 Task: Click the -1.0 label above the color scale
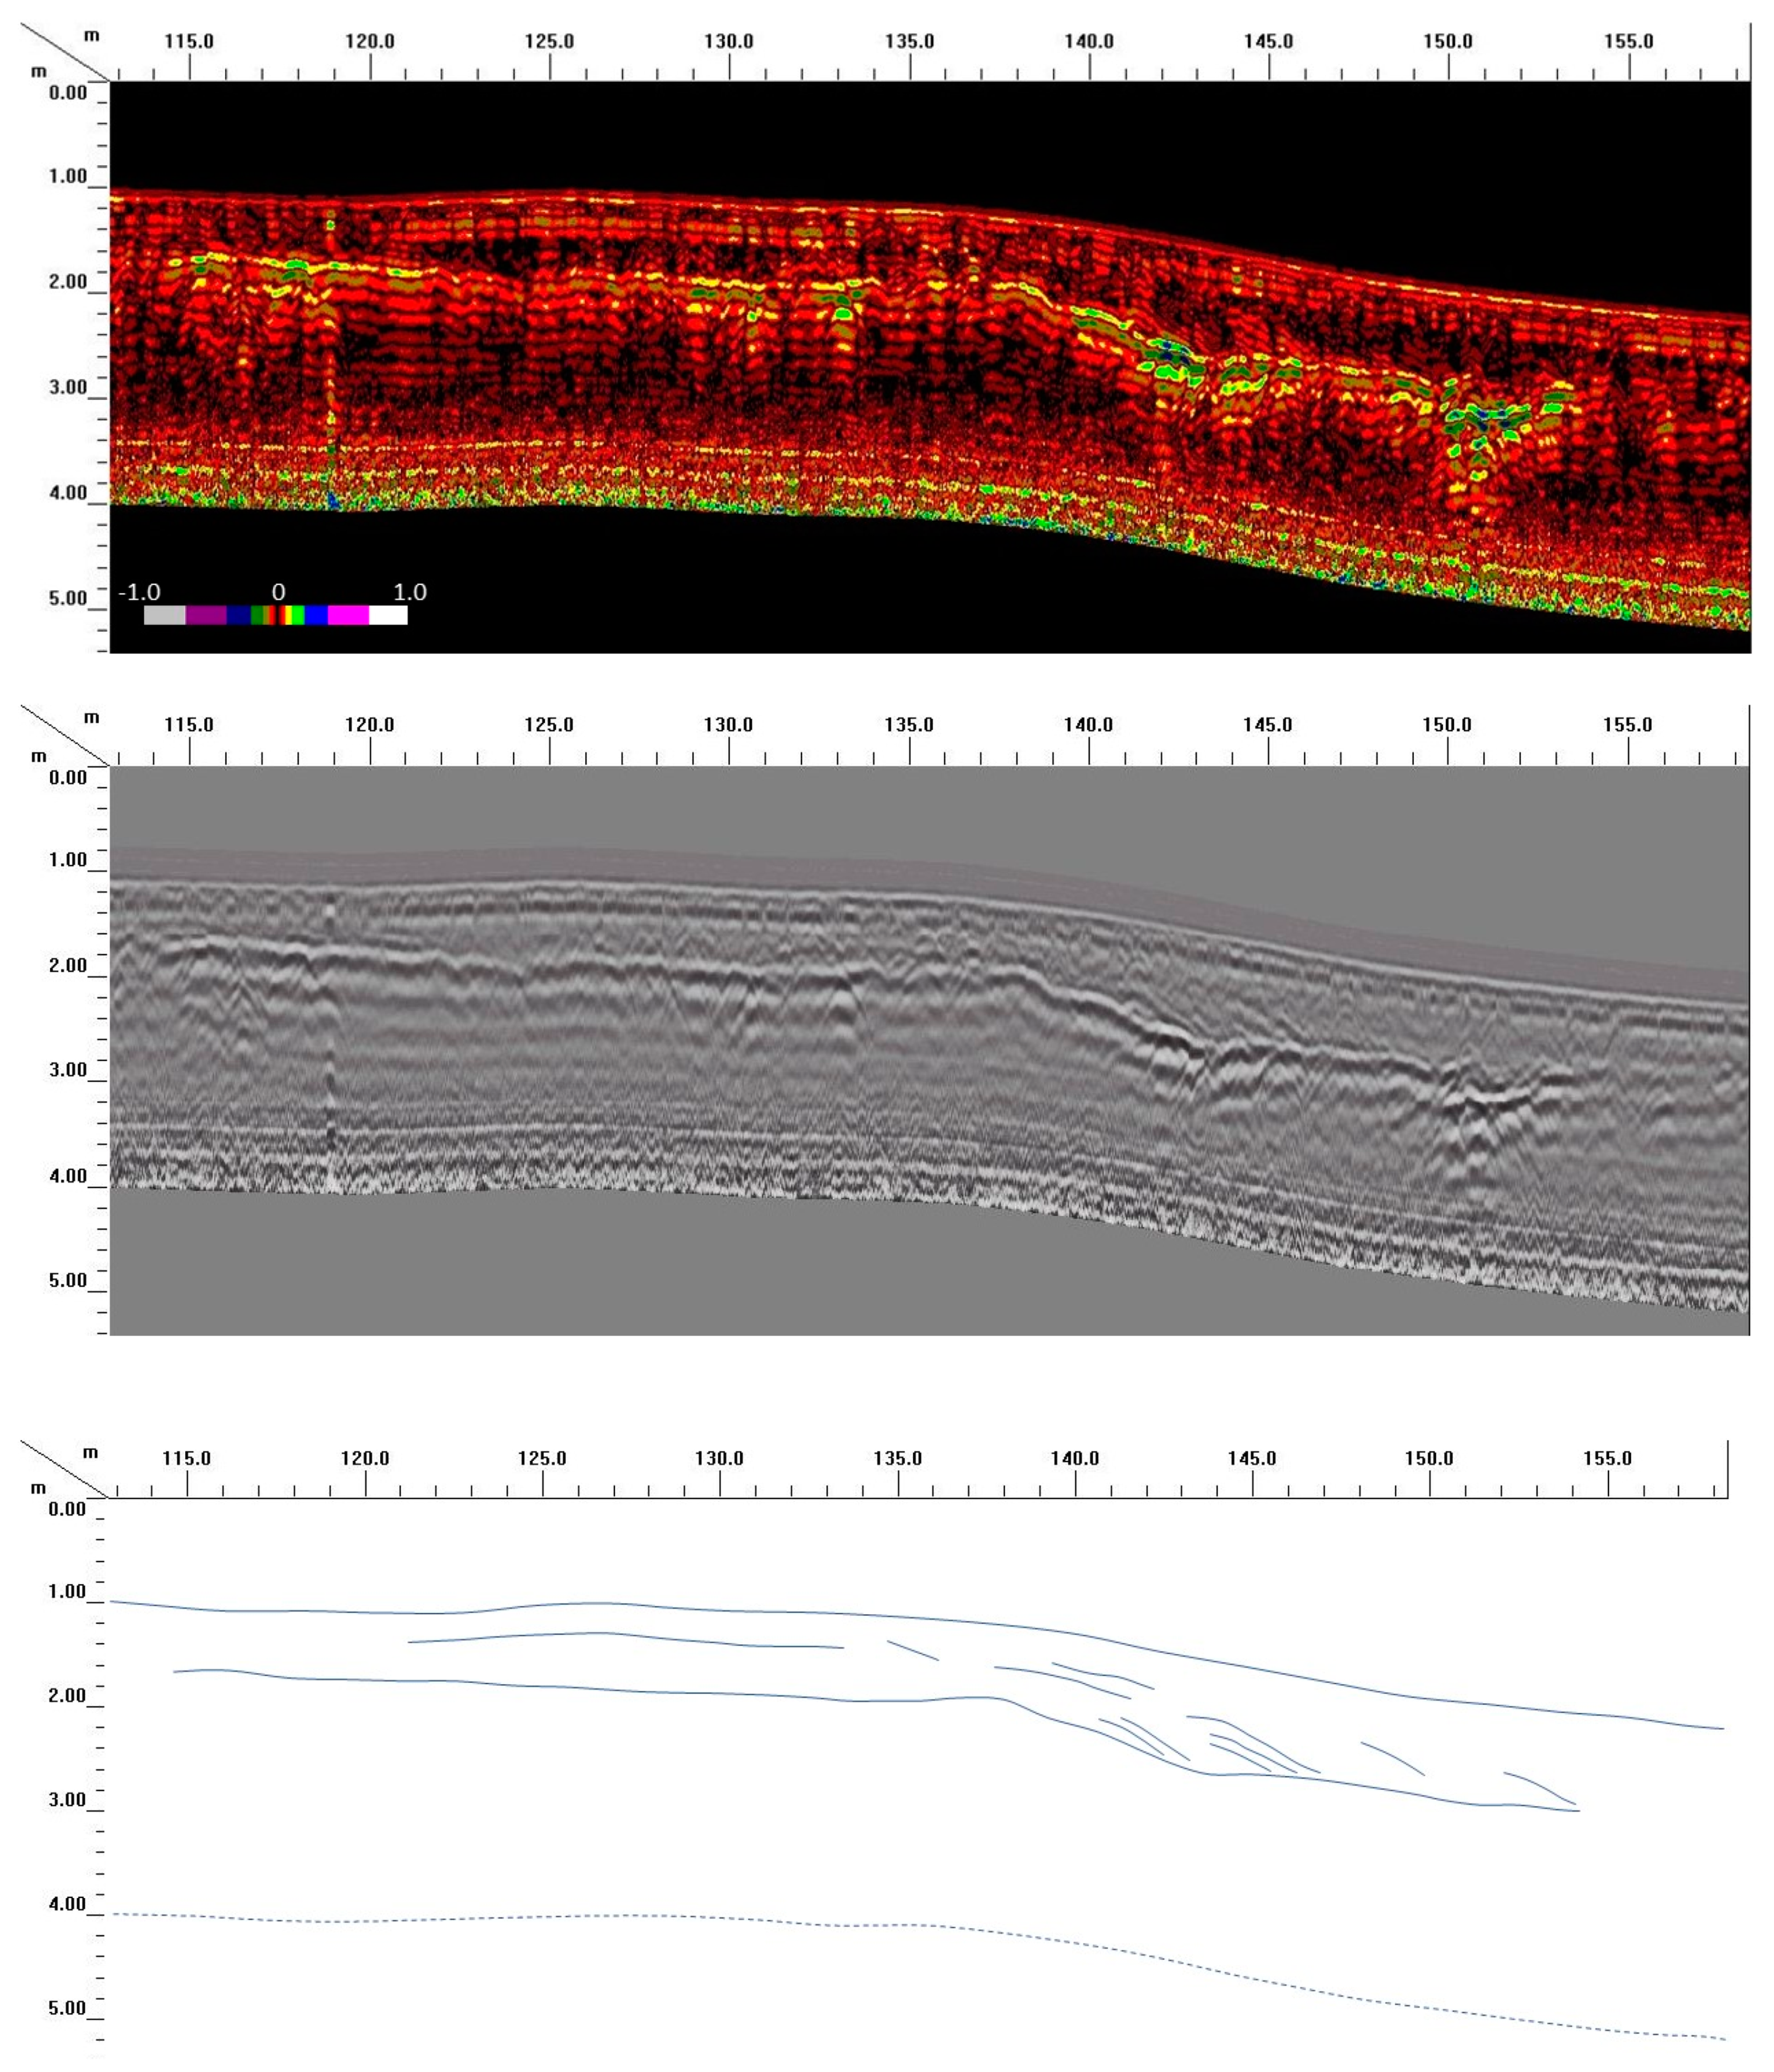pos(139,592)
